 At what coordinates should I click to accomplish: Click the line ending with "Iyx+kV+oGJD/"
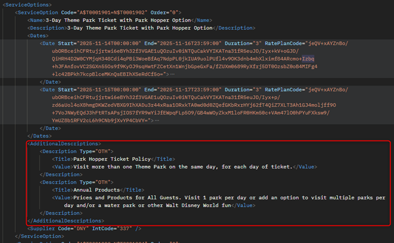click(175, 51)
